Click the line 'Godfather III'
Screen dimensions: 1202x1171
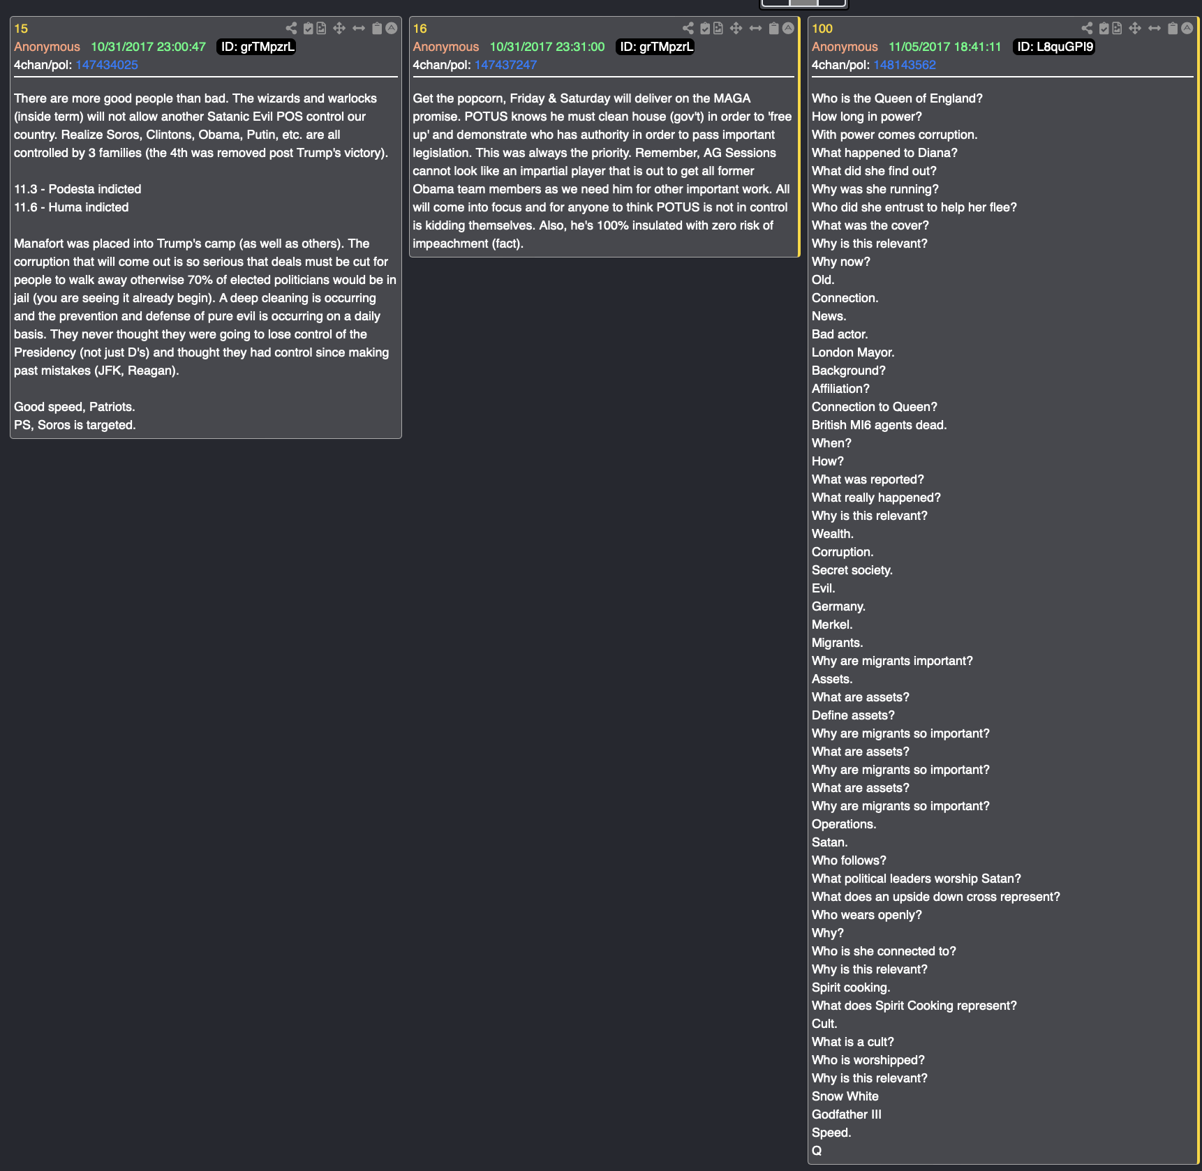pyautogui.click(x=847, y=1114)
